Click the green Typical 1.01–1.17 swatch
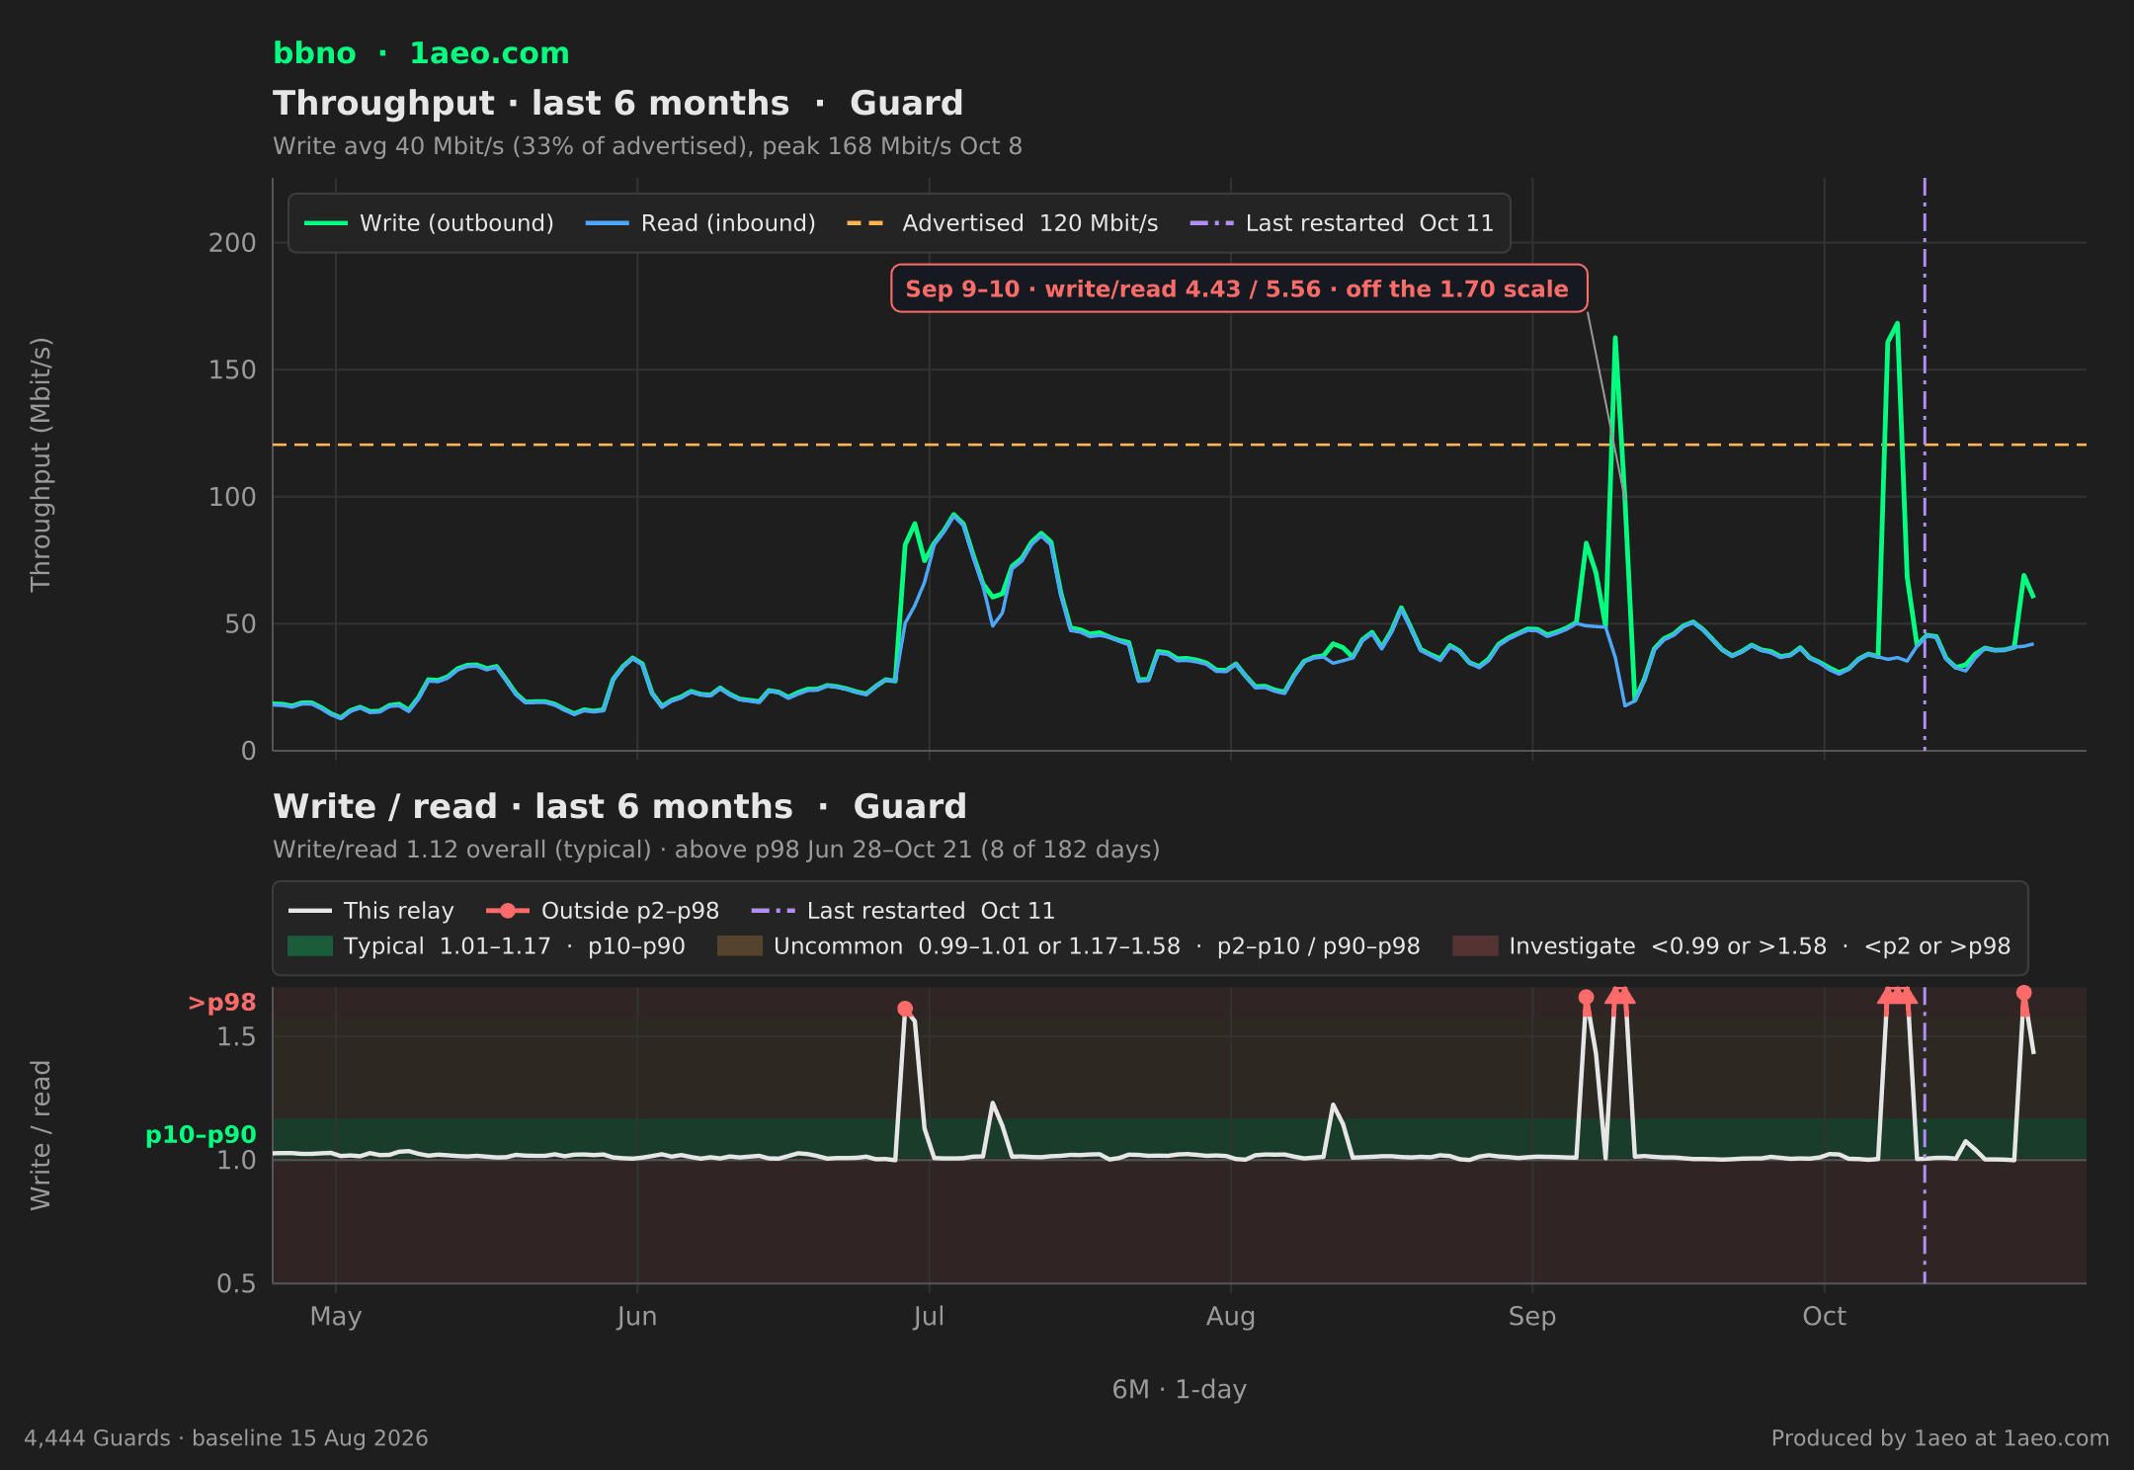This screenshot has height=1470, width=2134. pyautogui.click(x=310, y=946)
